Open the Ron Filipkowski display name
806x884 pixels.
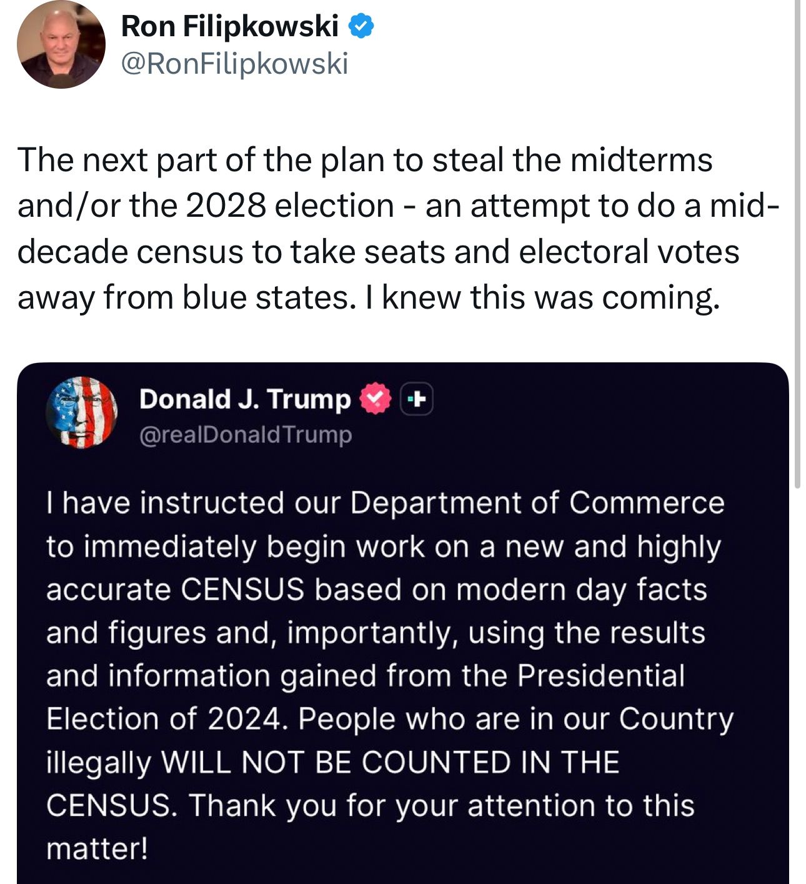pyautogui.click(x=229, y=27)
